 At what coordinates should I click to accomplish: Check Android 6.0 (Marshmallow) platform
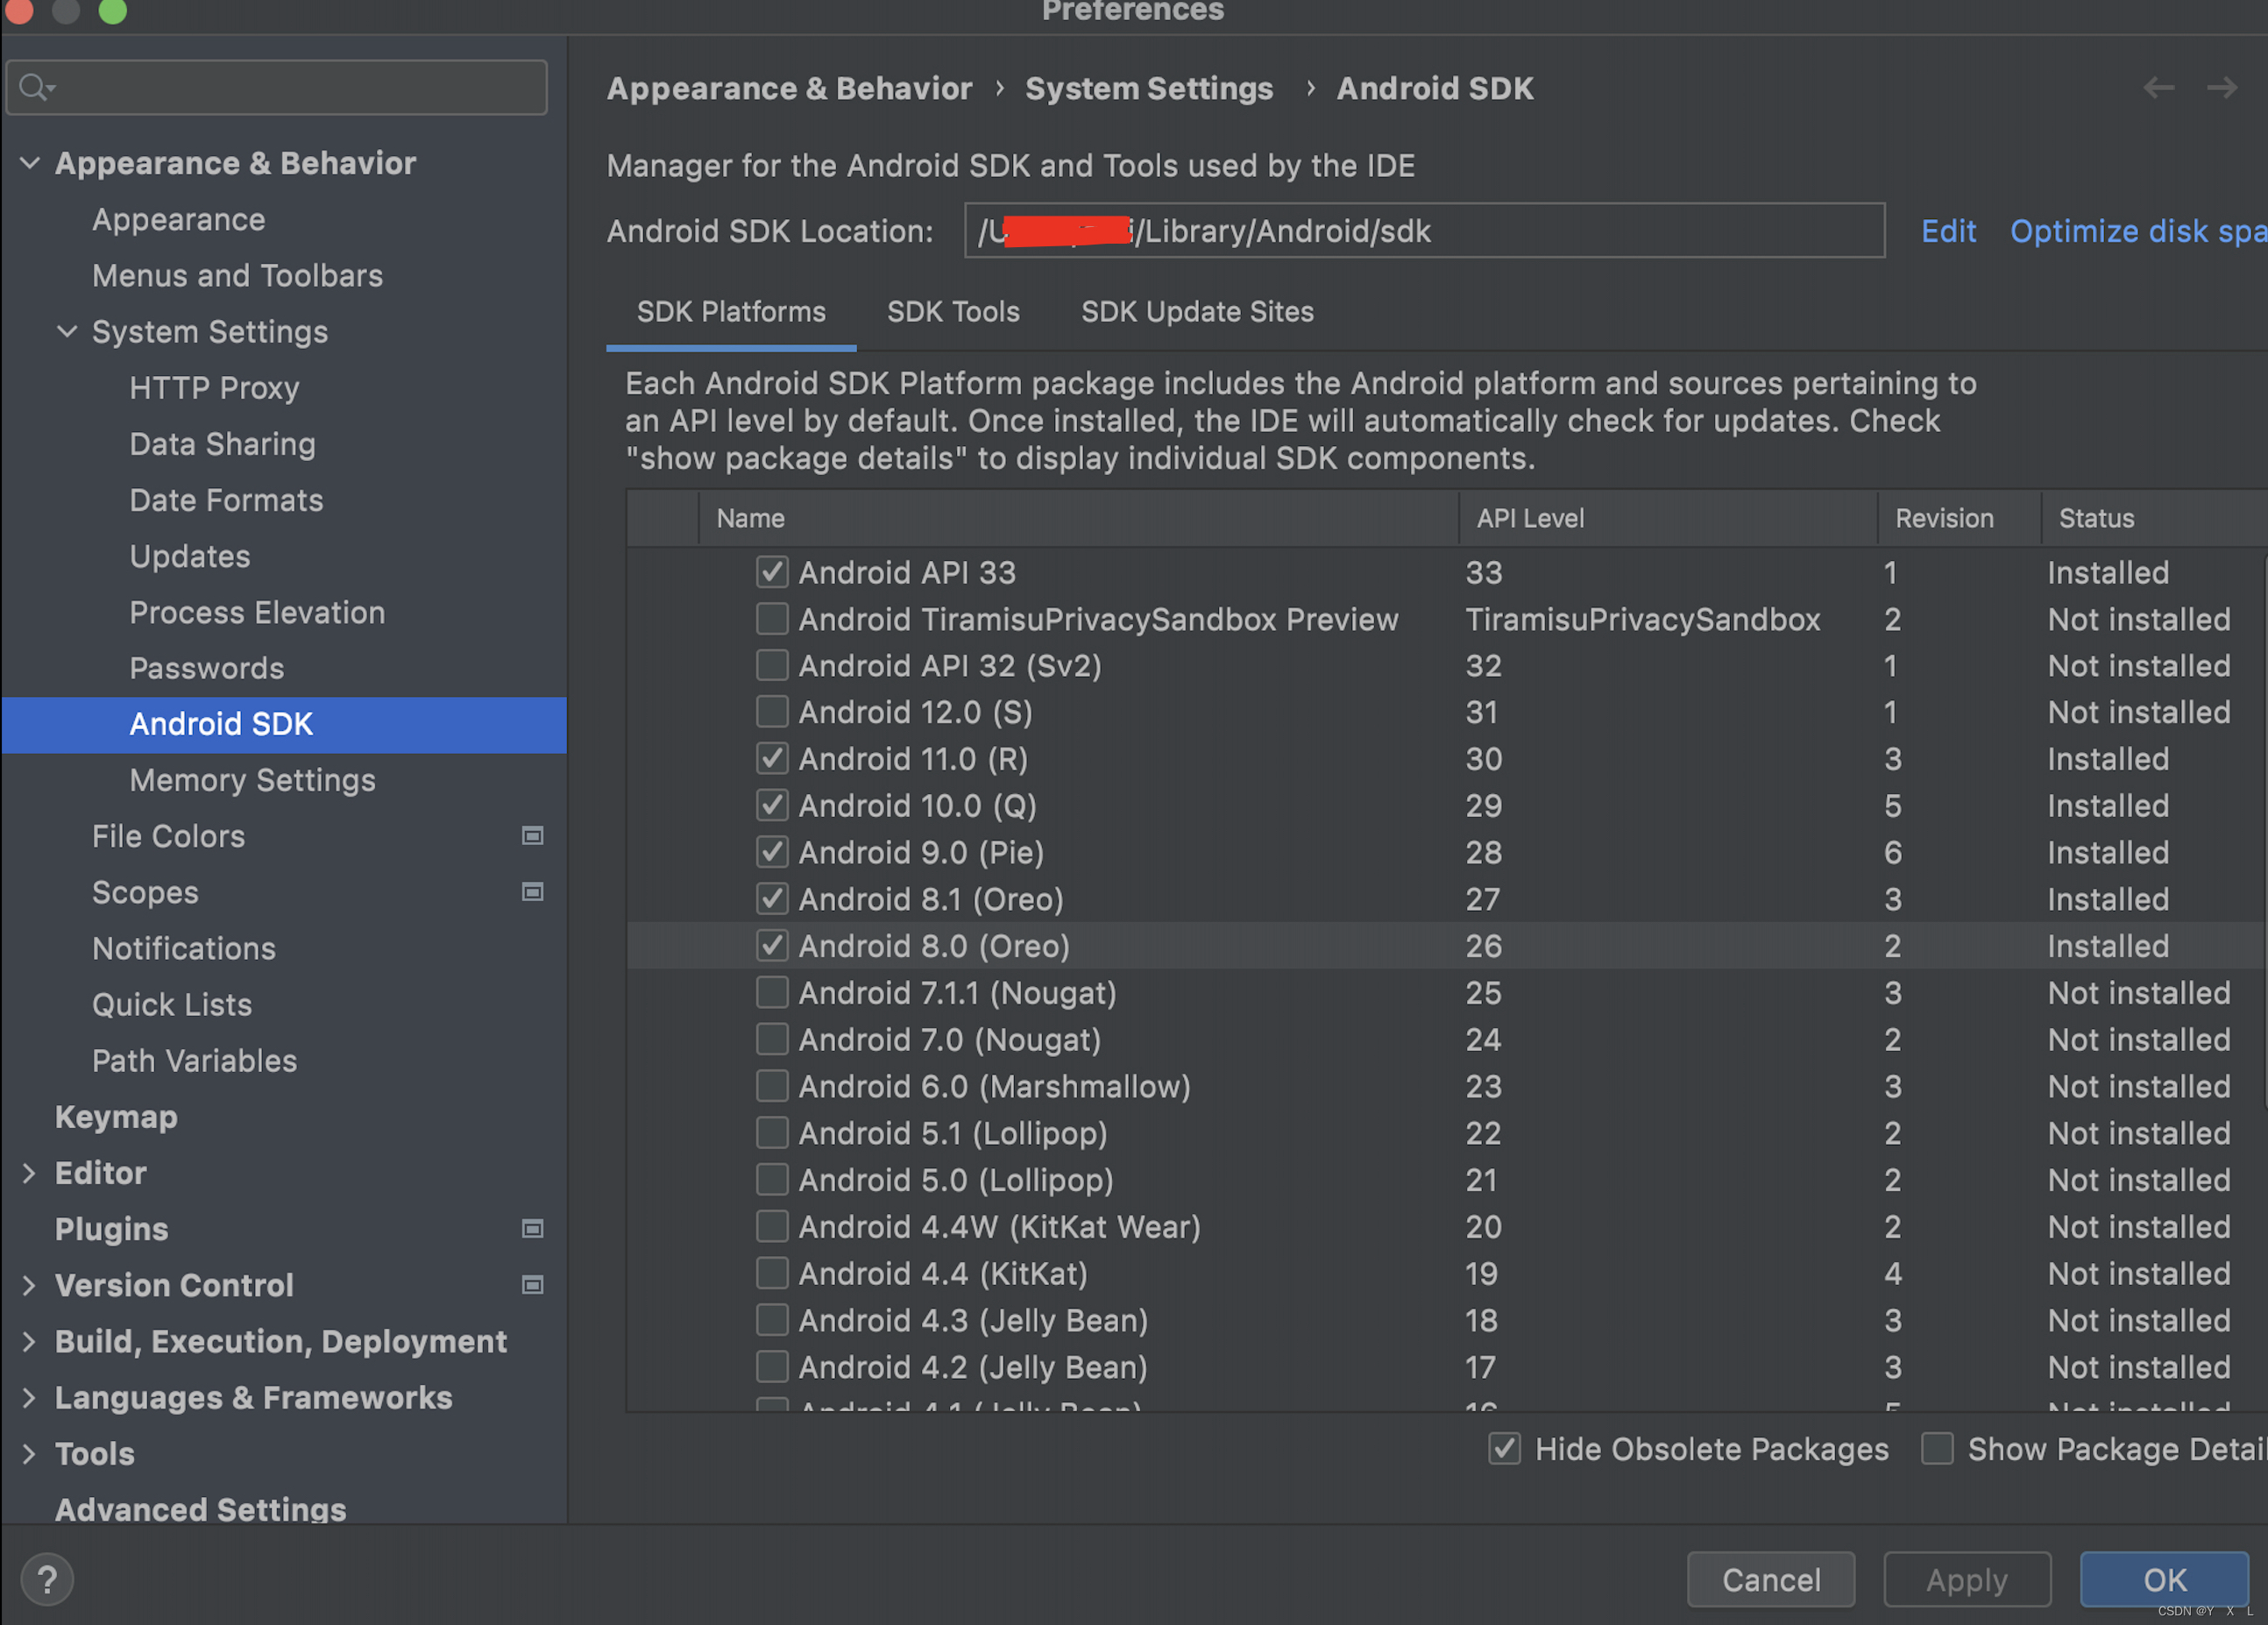pyautogui.click(x=772, y=1086)
